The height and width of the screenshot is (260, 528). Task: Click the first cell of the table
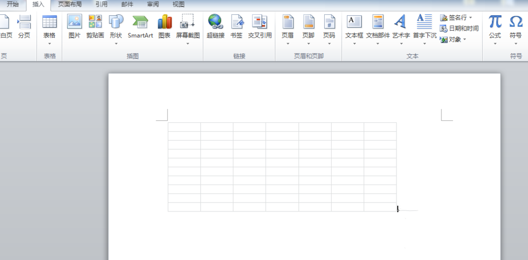184,127
